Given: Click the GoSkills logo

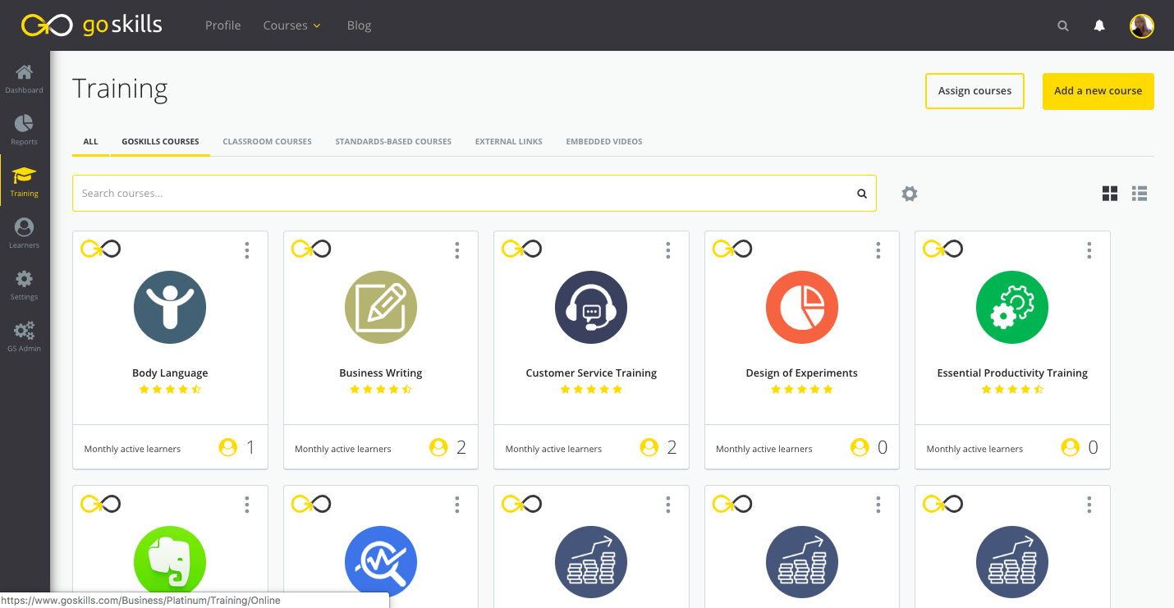Looking at the screenshot, I should pyautogui.click(x=92, y=25).
